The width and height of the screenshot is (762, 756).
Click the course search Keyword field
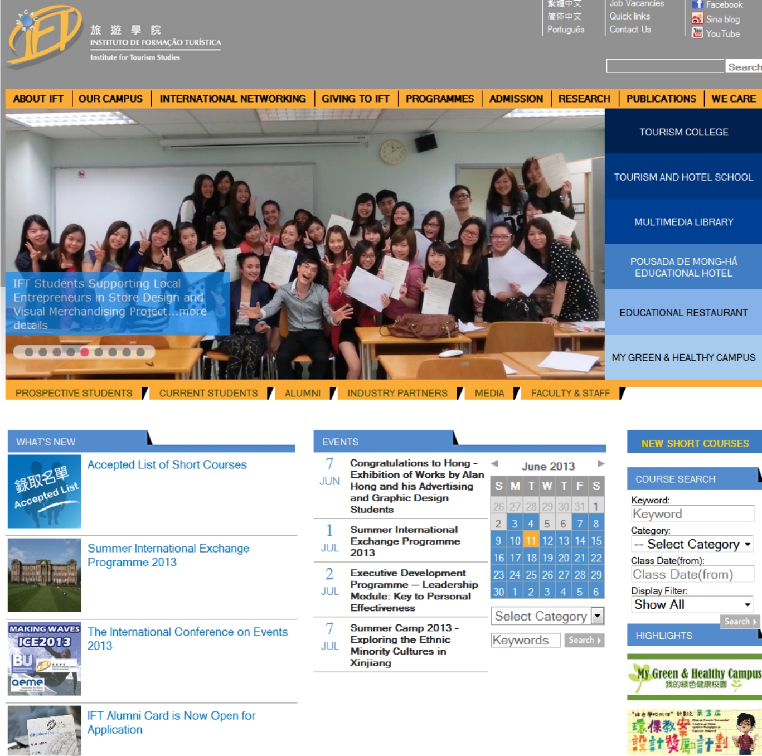pos(692,514)
